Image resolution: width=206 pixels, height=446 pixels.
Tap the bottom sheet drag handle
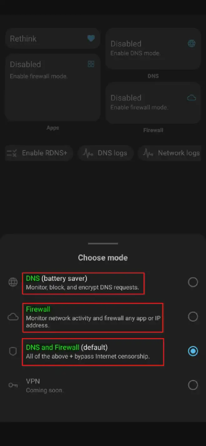coord(103,243)
